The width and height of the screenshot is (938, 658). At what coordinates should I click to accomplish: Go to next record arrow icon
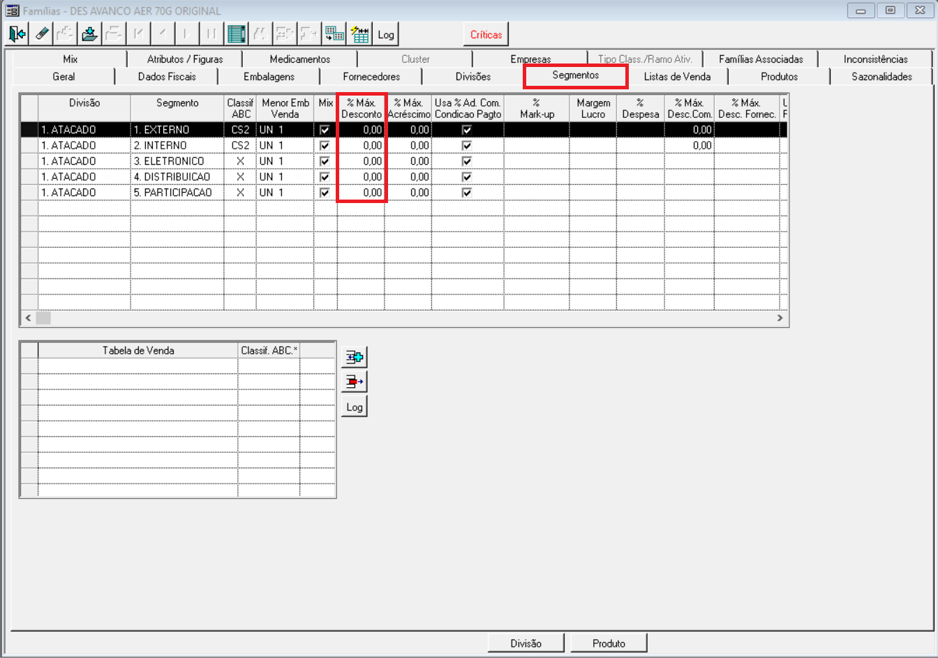(186, 33)
